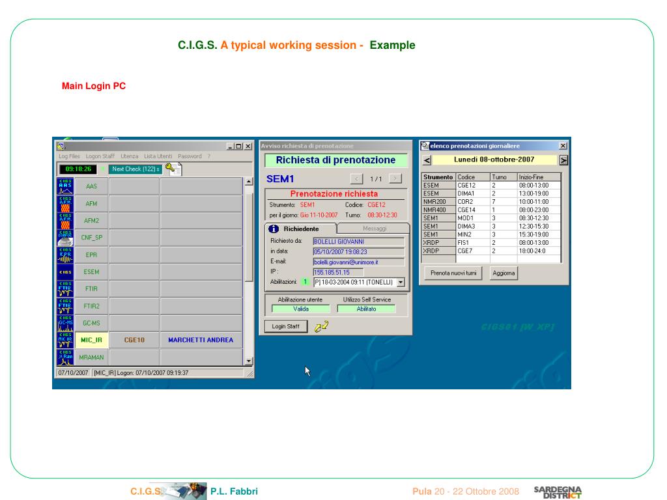Go to next booking request for SEM1

[395, 179]
